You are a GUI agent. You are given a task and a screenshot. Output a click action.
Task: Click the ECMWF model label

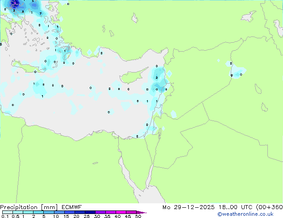point(72,207)
